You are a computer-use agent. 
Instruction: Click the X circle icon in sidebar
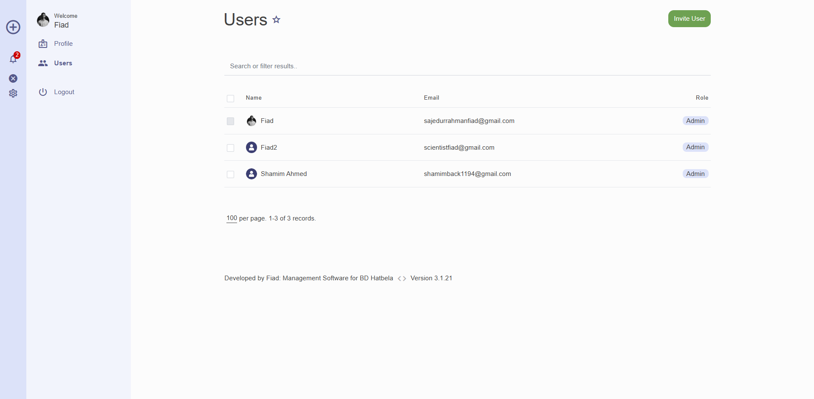pyautogui.click(x=13, y=78)
